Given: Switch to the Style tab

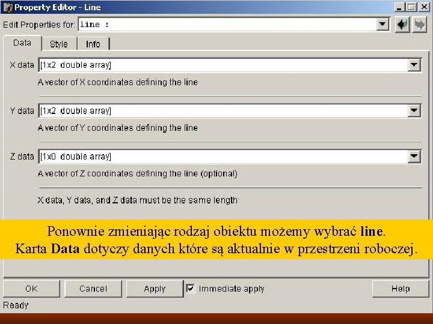Looking at the screenshot, I should click(59, 44).
